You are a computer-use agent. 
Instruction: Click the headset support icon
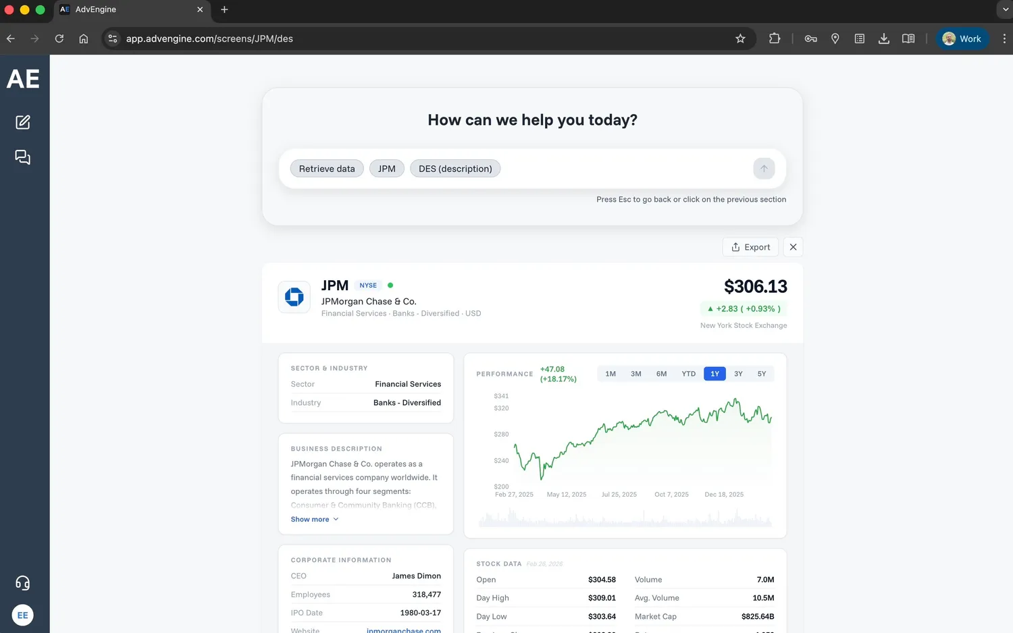tap(23, 583)
